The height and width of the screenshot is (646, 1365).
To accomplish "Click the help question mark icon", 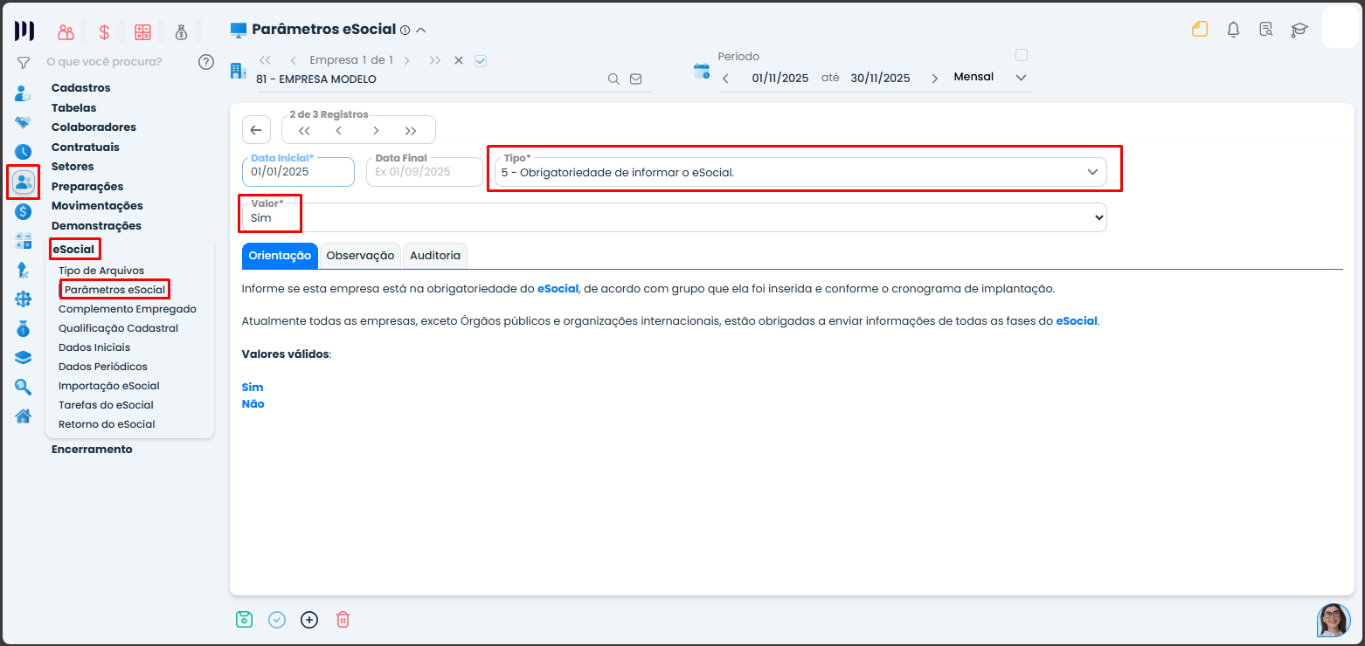I will coord(206,62).
